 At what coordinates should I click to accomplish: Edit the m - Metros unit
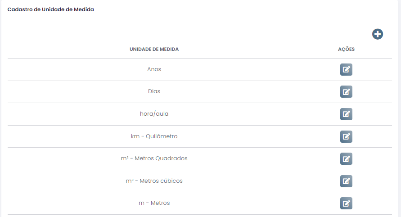click(x=346, y=203)
